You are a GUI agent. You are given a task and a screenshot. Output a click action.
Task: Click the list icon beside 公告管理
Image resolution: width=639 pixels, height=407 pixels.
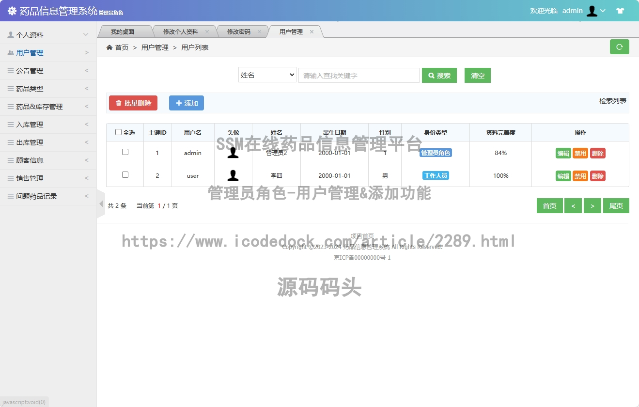coord(11,71)
